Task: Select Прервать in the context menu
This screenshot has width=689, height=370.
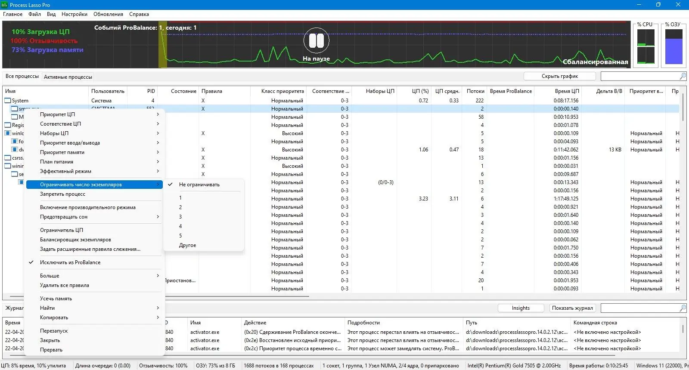Action: coord(94,350)
